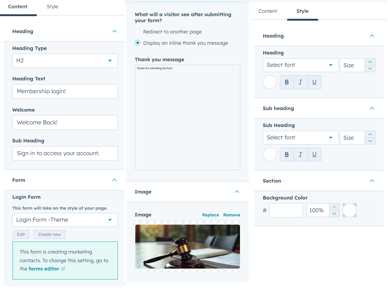Click the Create new form button
The image size is (388, 290).
pos(49,234)
